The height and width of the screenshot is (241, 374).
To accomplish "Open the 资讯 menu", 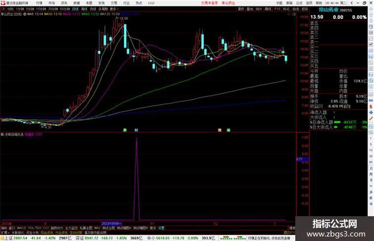I will [64, 3].
